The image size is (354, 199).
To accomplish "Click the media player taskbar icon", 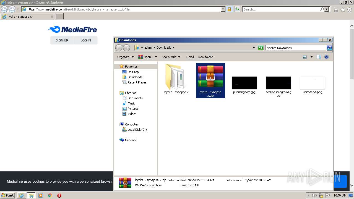I will (x=41, y=195).
